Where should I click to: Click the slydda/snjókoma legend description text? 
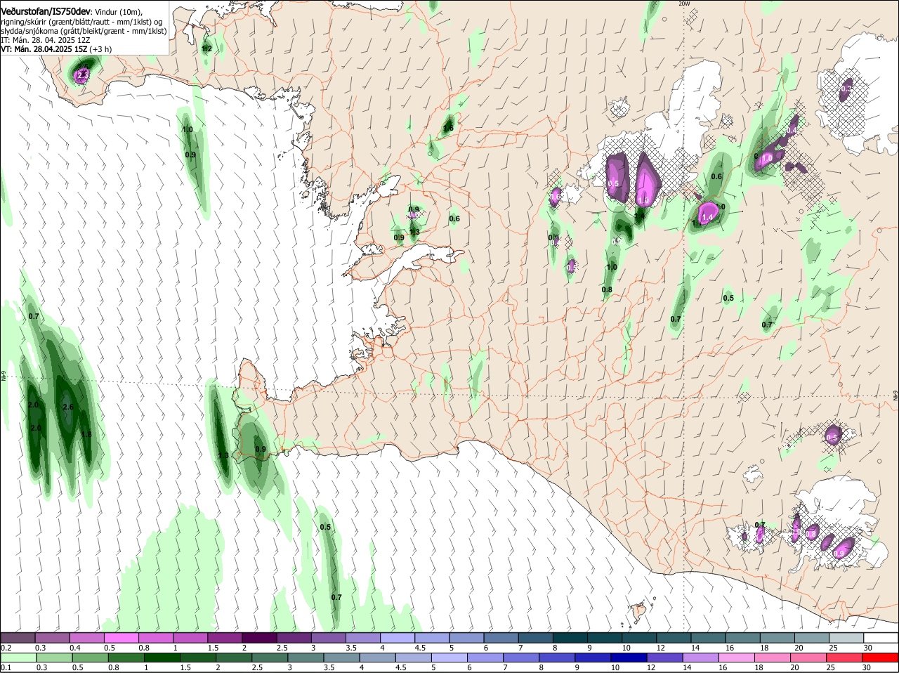(84, 31)
